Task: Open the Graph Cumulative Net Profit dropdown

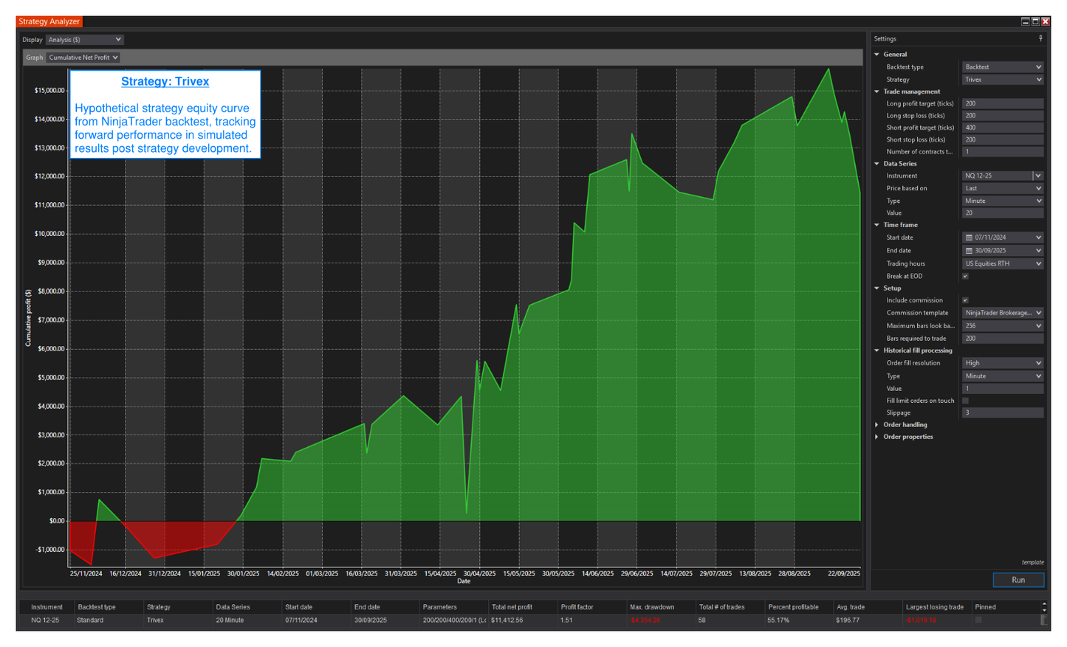Action: (x=83, y=58)
